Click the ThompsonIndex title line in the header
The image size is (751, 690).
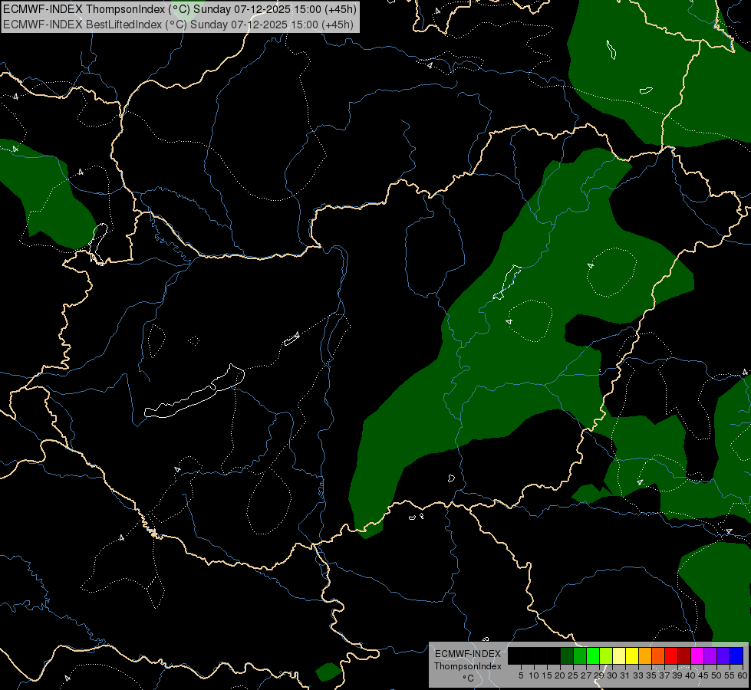[180, 9]
